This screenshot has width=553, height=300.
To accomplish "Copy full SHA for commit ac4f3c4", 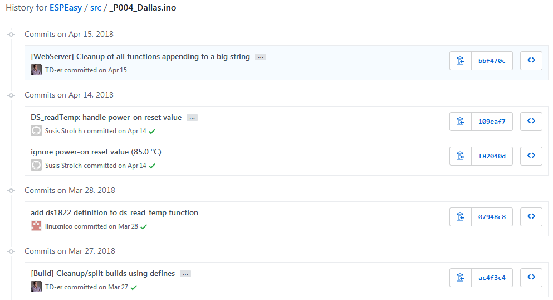I will click(460, 278).
